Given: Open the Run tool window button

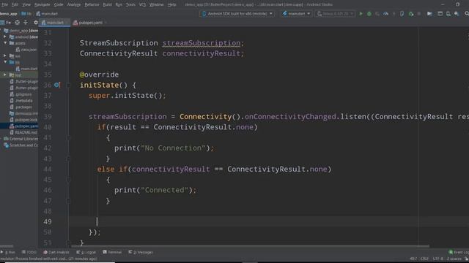Looking at the screenshot, I should coord(8,252).
